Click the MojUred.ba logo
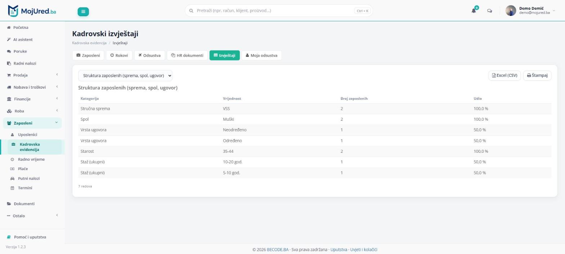 (x=32, y=11)
